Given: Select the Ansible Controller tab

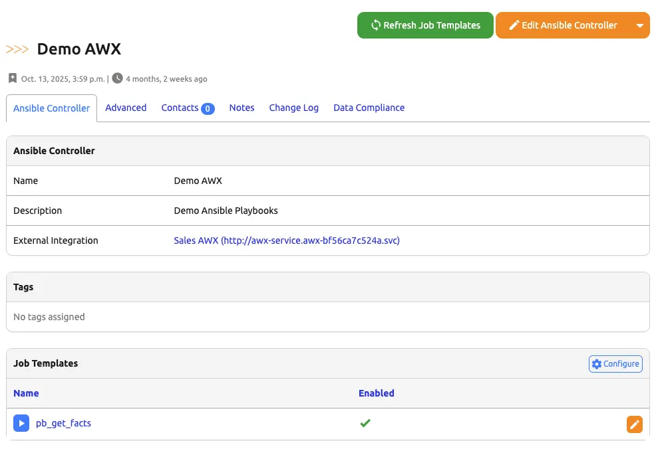Looking at the screenshot, I should click(51, 108).
